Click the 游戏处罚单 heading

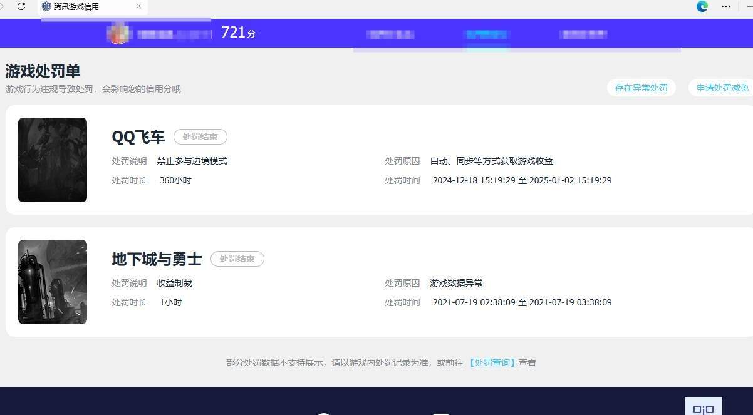click(43, 71)
